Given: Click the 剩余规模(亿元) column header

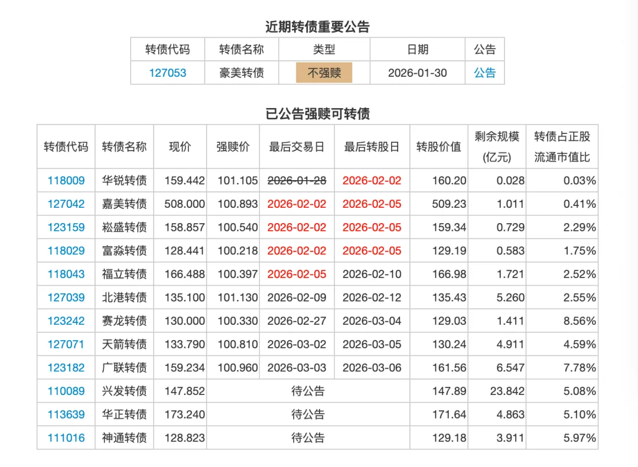Looking at the screenshot, I should click(x=497, y=146).
